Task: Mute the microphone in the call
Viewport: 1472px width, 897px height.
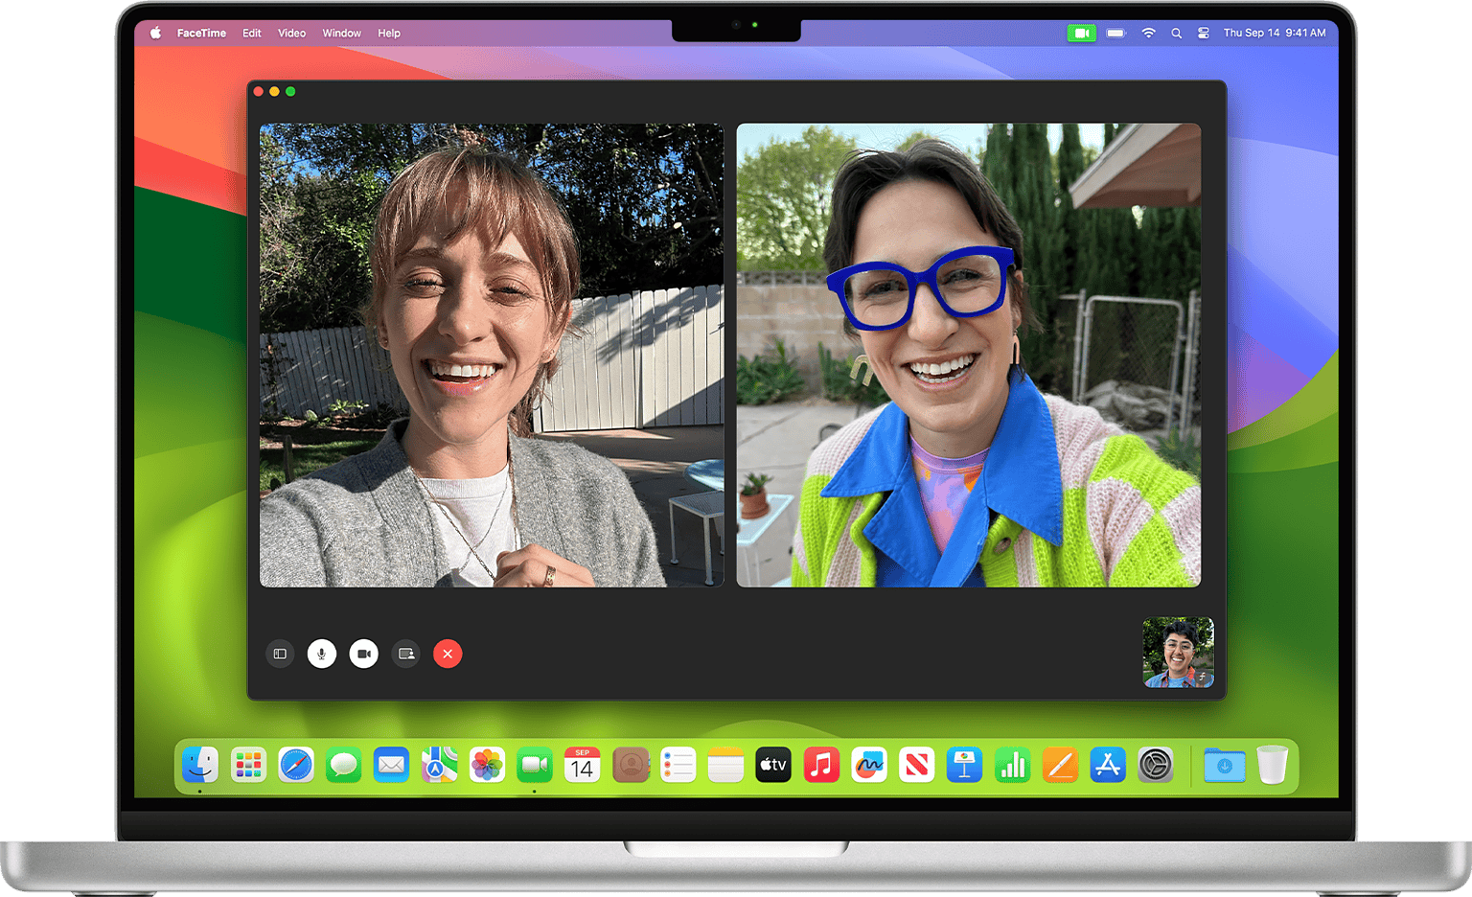Action: pyautogui.click(x=321, y=654)
